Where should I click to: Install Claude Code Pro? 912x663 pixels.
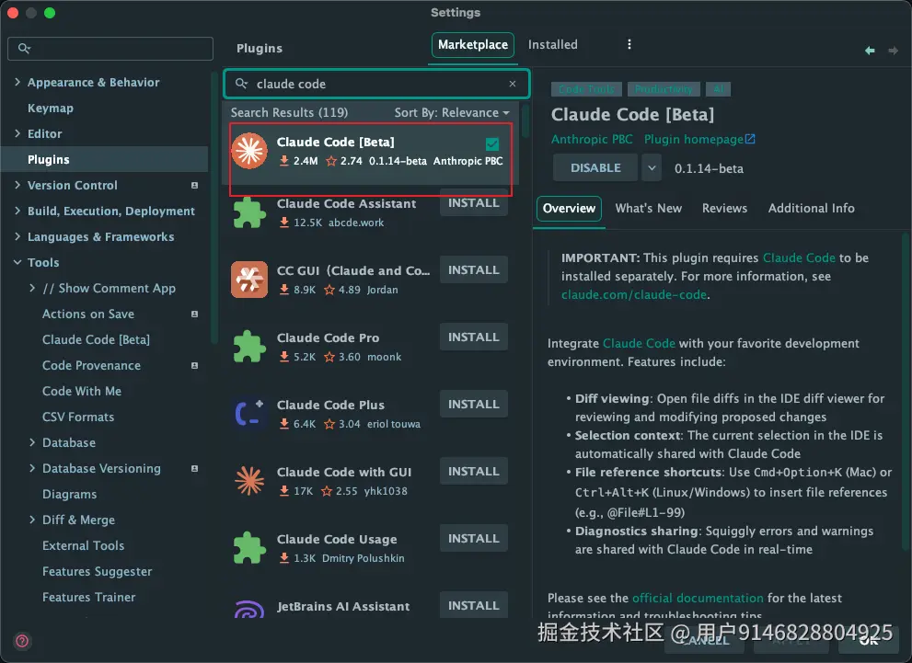(x=473, y=337)
